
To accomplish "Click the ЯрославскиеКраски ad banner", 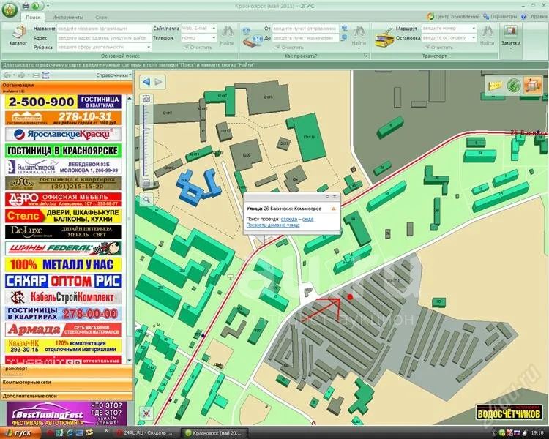I will click(x=63, y=135).
